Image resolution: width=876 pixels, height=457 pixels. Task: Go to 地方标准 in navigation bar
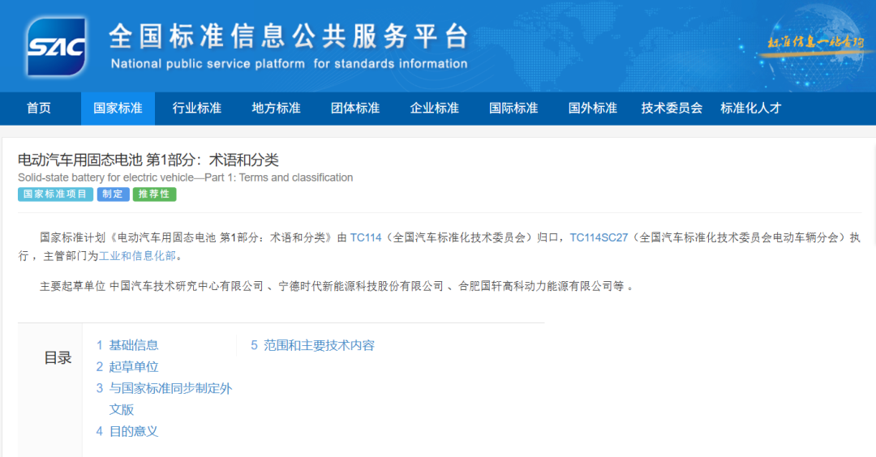click(276, 108)
